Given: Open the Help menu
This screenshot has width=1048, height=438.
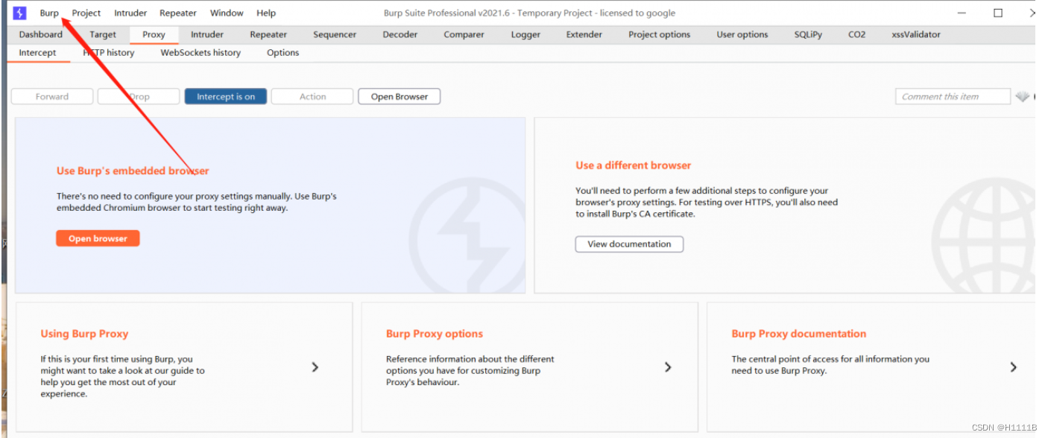Looking at the screenshot, I should pyautogui.click(x=266, y=13).
